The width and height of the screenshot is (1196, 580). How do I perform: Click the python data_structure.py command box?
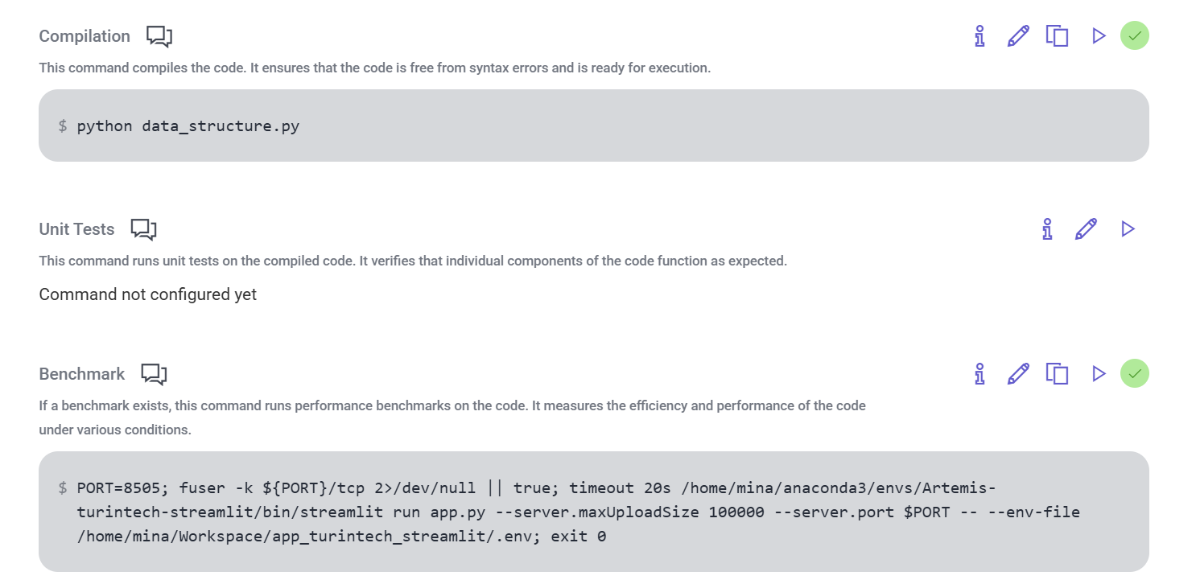coord(593,125)
